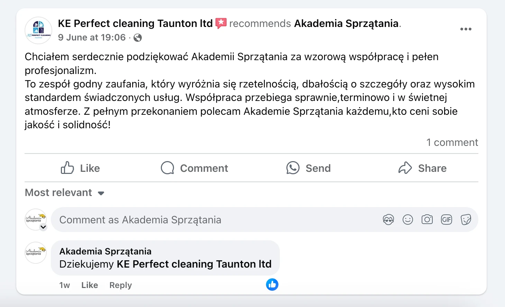Viewport: 505px width, 307px height.
Task: Share the recommendation post
Action: click(x=422, y=168)
